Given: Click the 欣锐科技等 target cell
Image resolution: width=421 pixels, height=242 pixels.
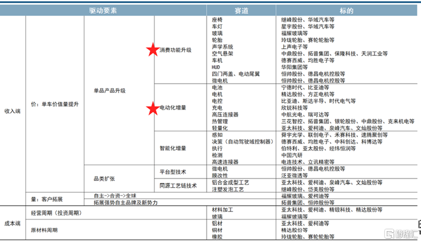Looking at the screenshot, I should 294,108.
